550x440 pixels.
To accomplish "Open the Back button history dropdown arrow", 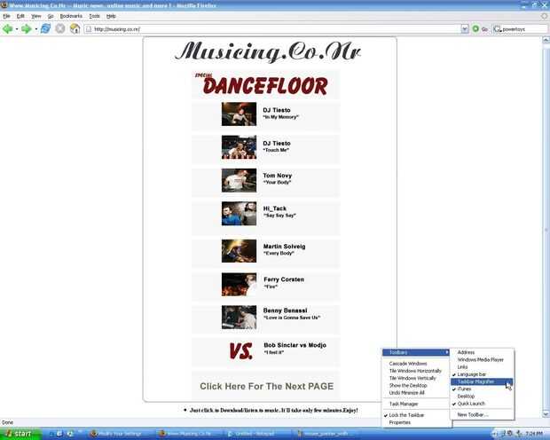I will pos(17,29).
